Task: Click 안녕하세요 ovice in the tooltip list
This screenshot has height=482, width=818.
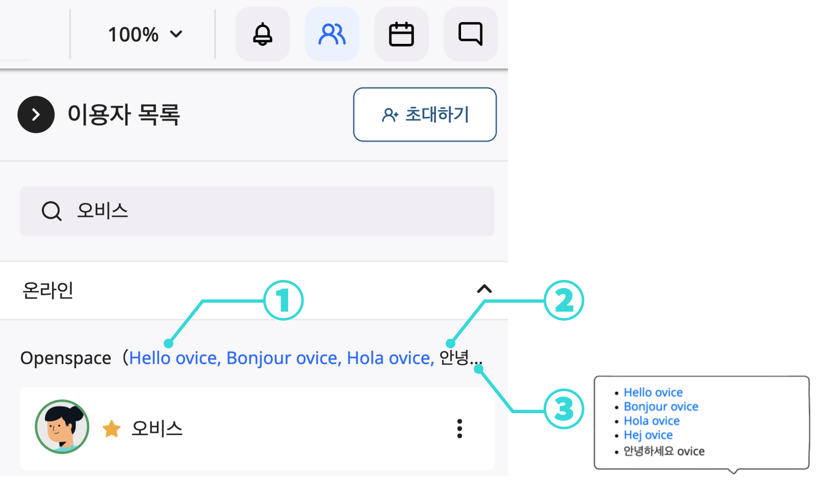Action: coord(664,451)
